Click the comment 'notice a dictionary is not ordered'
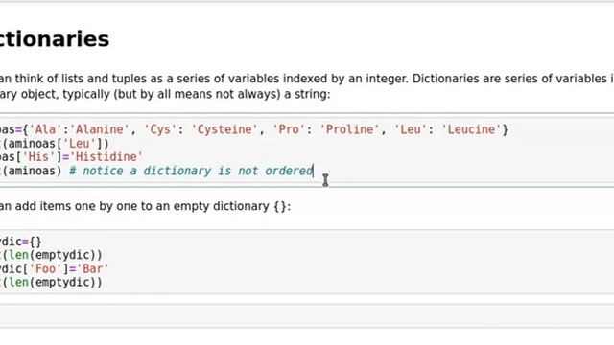Viewport: 614px width, 345px height. 191,171
